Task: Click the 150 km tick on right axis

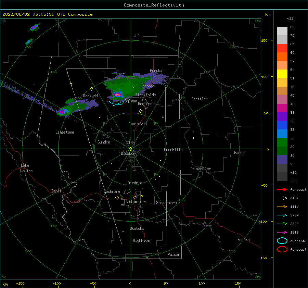Action: [264, 40]
